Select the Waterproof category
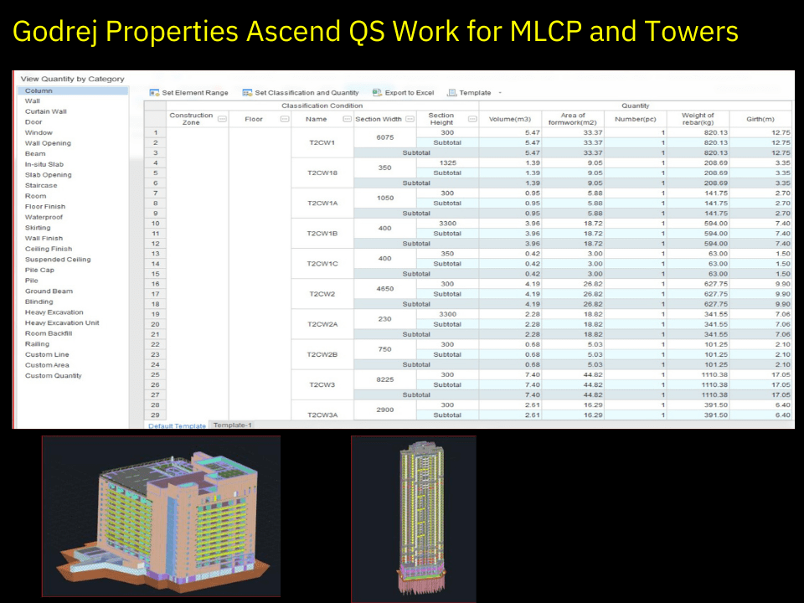This screenshot has width=804, height=603. (44, 217)
